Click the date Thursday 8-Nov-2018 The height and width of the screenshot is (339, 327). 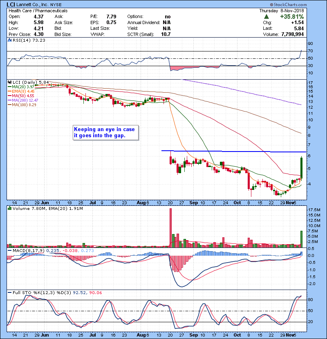tap(282, 11)
